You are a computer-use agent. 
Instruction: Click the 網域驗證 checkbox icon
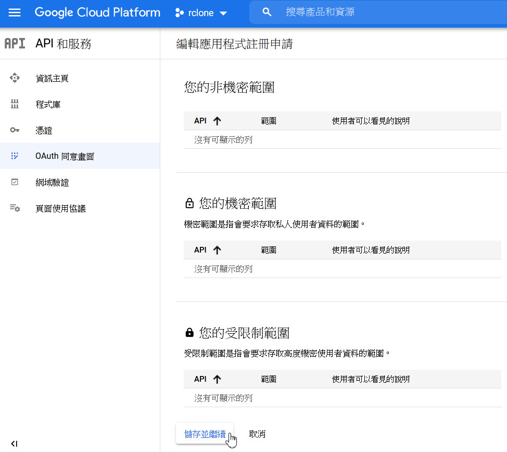click(x=15, y=182)
